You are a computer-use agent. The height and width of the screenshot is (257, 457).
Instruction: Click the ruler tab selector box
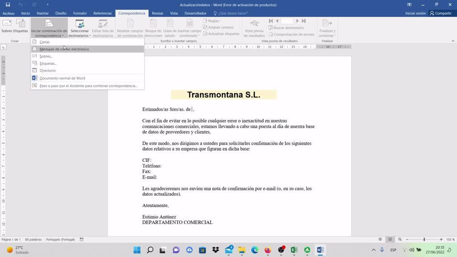4,47
